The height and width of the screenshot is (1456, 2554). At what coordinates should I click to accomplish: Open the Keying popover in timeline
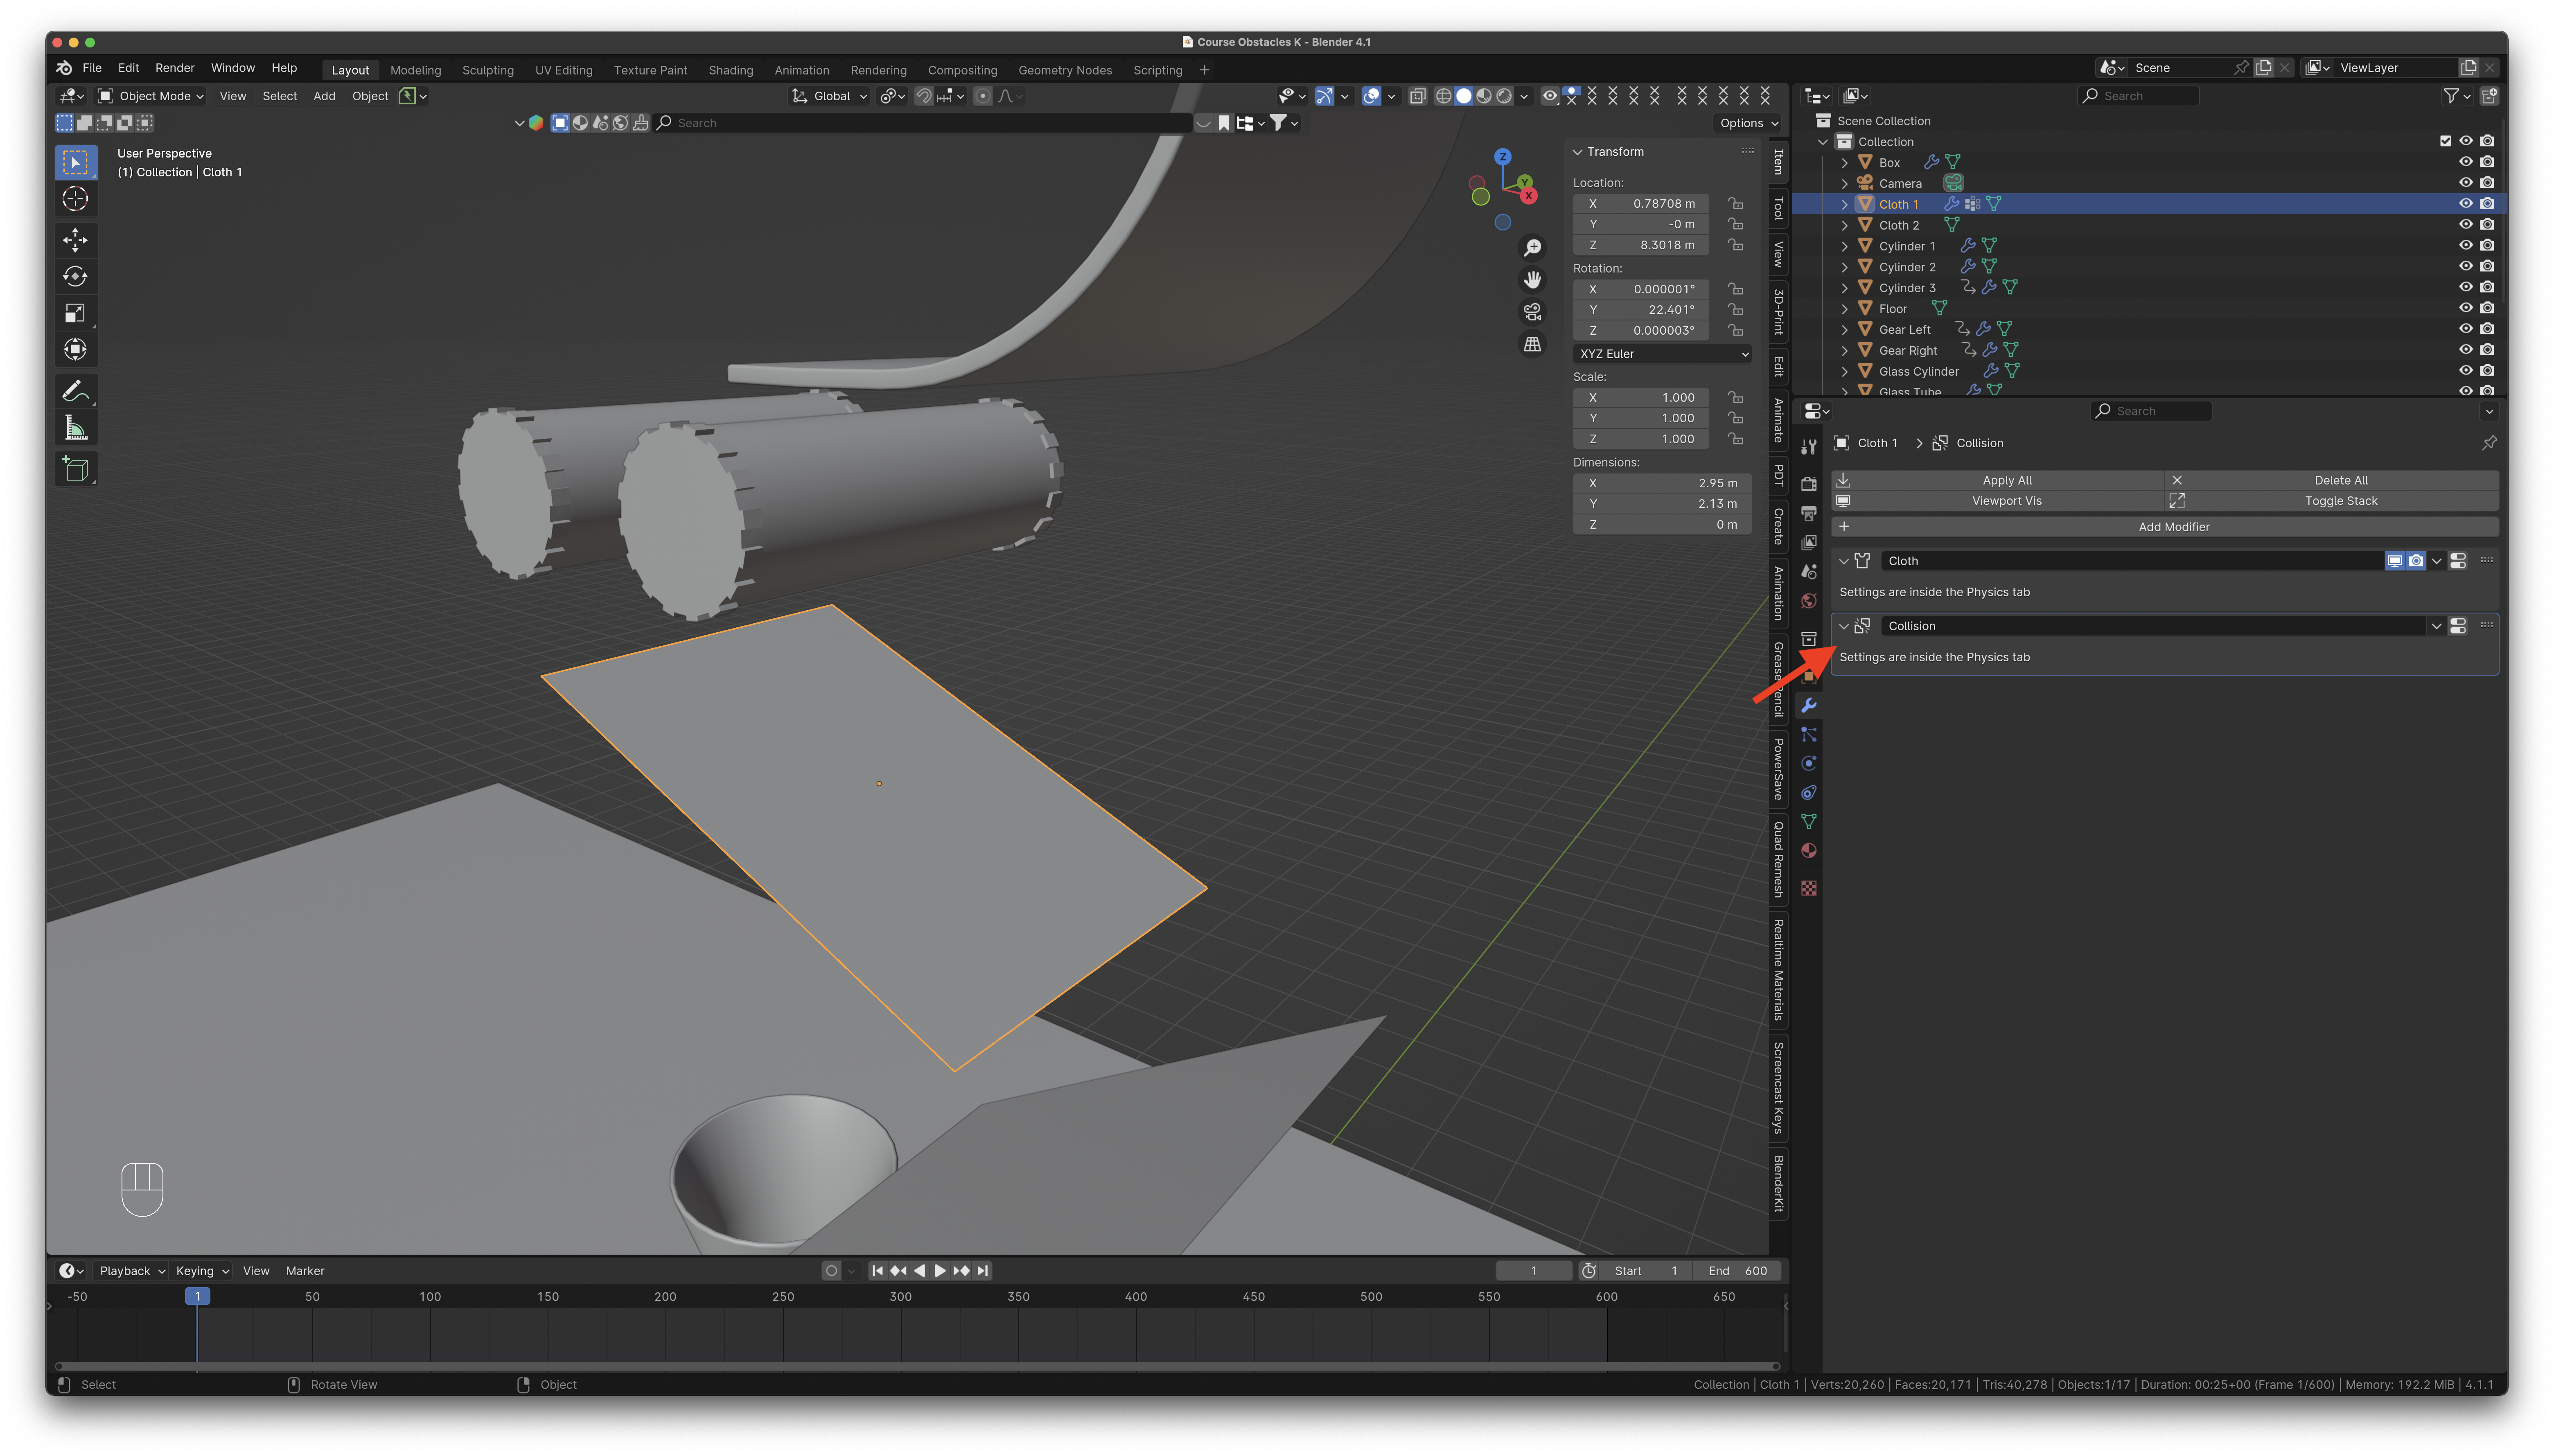click(x=202, y=1271)
